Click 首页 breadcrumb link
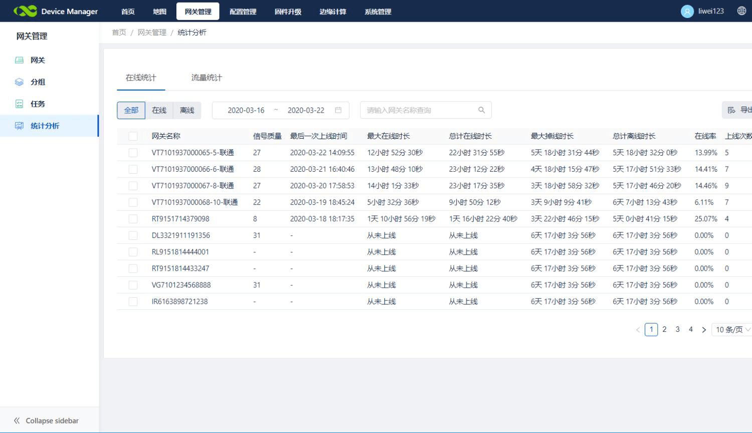 tap(119, 33)
